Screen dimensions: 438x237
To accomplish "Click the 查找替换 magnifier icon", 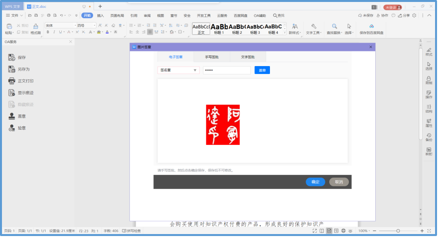I will coord(334,26).
